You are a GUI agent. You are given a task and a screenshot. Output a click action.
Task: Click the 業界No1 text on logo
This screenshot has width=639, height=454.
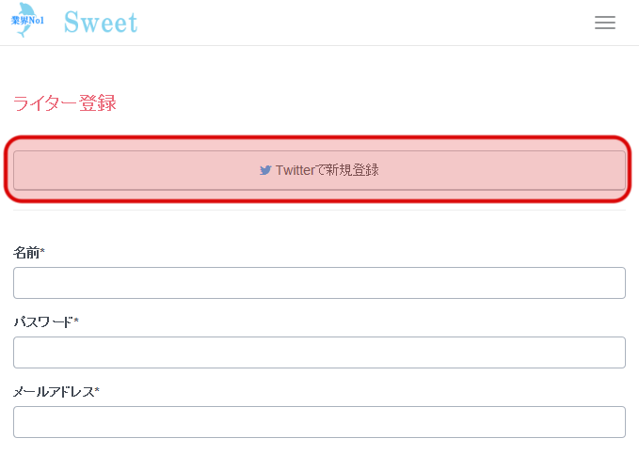(27, 19)
